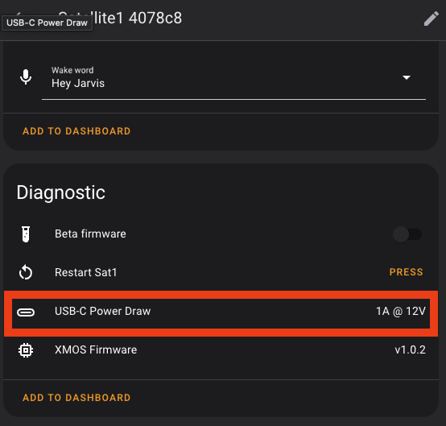Click the v1.0.2 firmware version value
The image size is (446, 426).
coord(410,349)
